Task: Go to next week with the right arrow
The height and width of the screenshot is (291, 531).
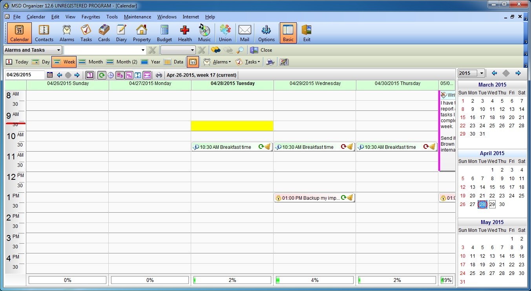Action: point(77,75)
